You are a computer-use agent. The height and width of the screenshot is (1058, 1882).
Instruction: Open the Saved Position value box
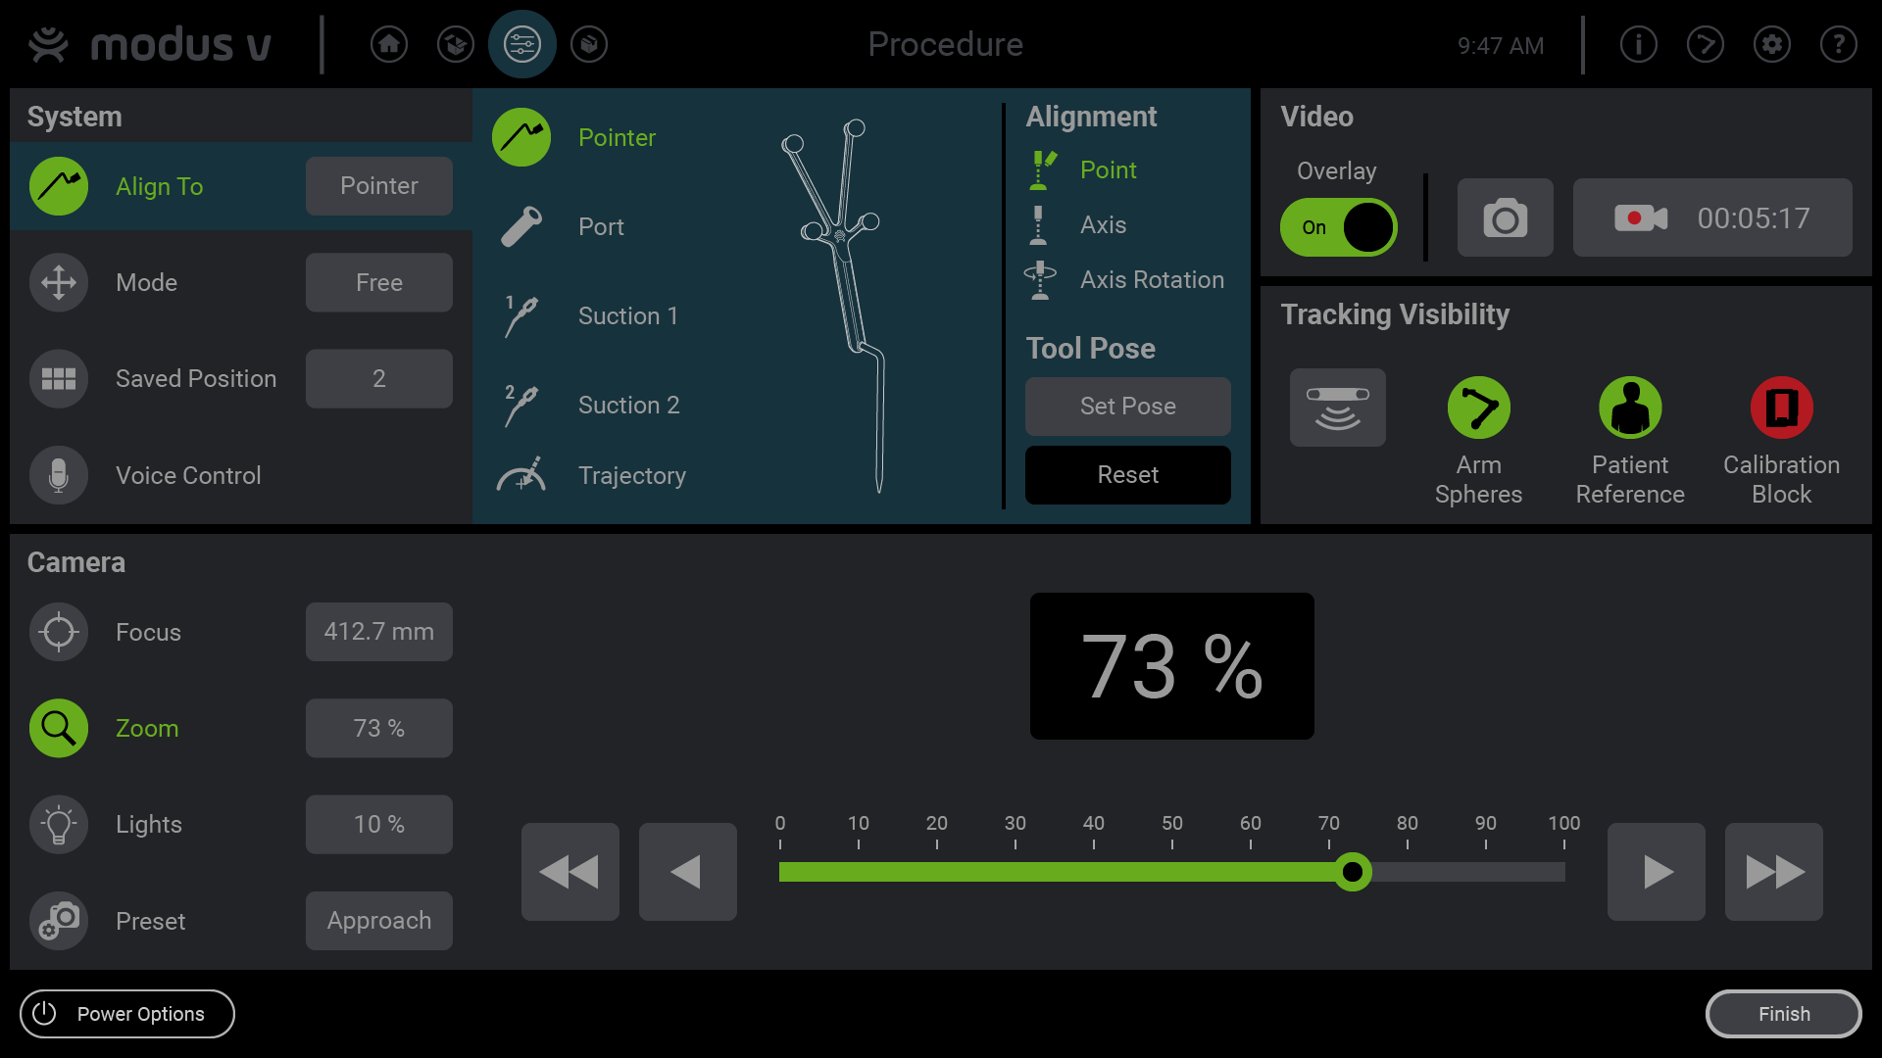tap(378, 378)
